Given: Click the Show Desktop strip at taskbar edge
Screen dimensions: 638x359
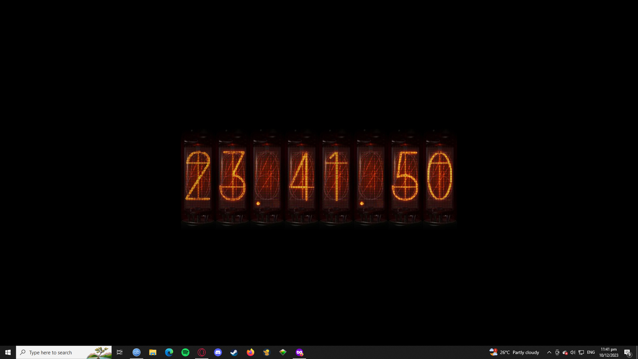Looking at the screenshot, I should pyautogui.click(x=637, y=352).
